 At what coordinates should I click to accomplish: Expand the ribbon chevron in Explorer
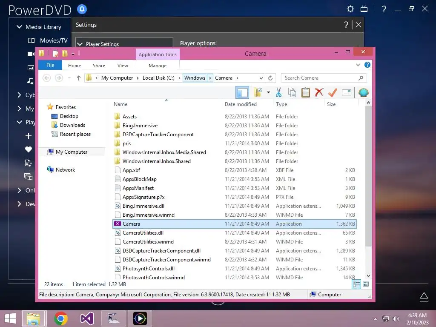(x=358, y=65)
